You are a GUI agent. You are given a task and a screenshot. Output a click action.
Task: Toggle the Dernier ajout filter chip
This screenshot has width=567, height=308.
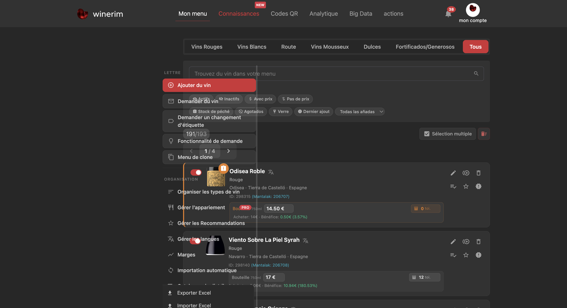pyautogui.click(x=314, y=112)
